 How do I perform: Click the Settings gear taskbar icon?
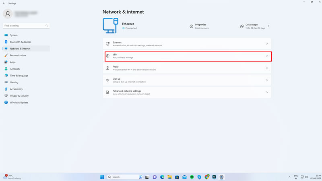click(x=221, y=177)
